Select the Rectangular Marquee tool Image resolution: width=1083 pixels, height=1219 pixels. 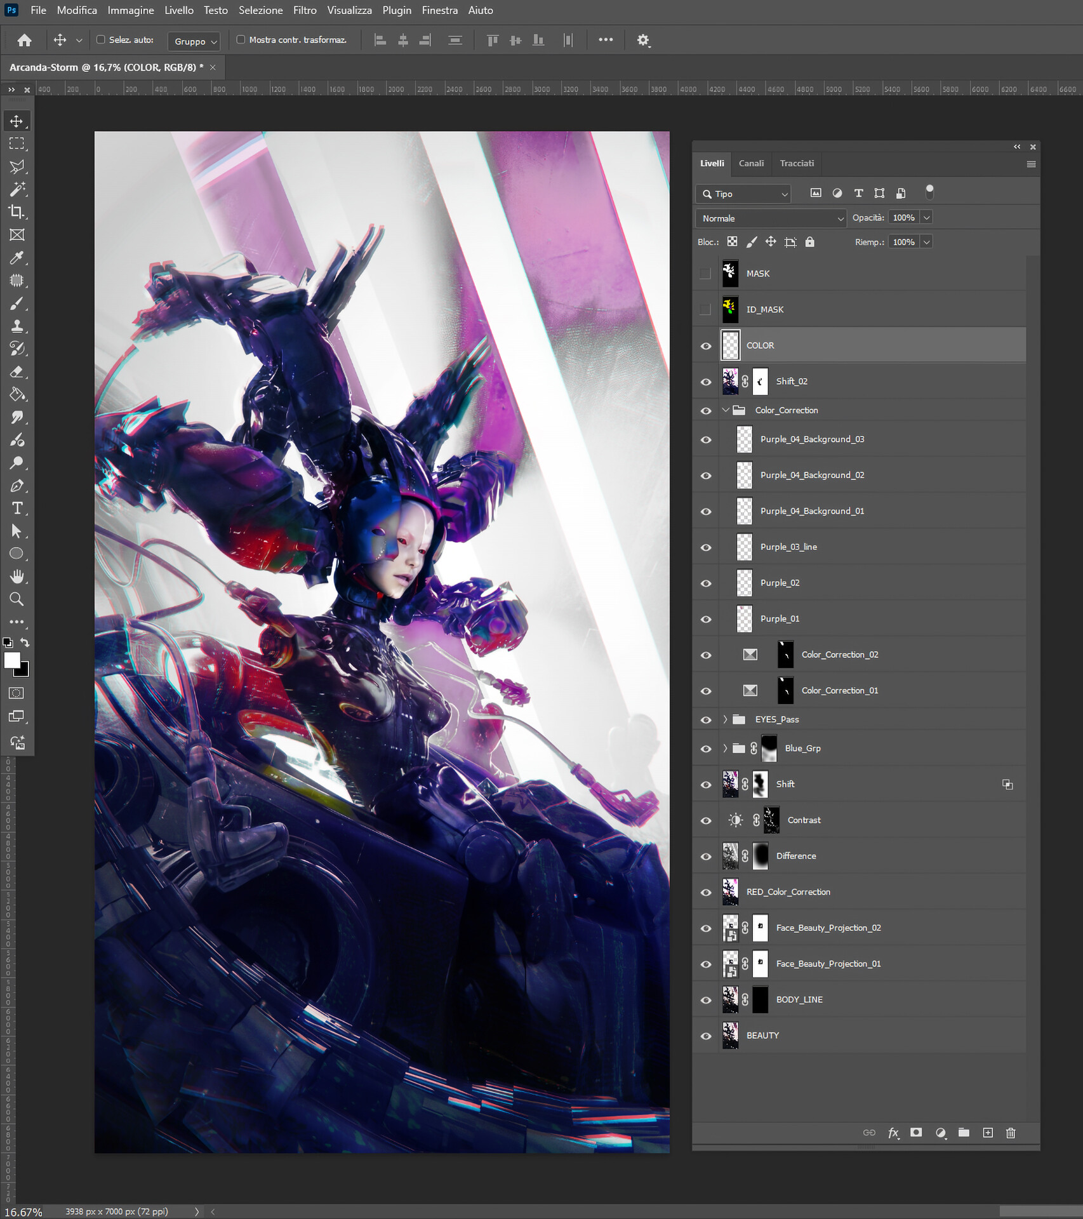(17, 144)
